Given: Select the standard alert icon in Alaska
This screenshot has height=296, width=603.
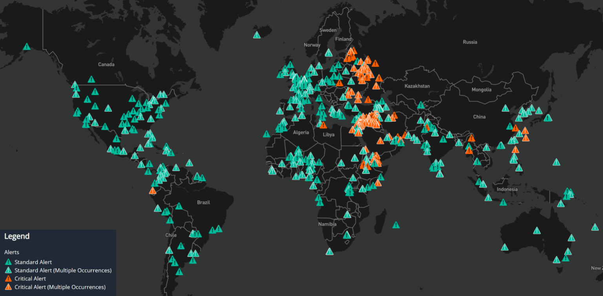Looking at the screenshot, I should (x=26, y=46).
